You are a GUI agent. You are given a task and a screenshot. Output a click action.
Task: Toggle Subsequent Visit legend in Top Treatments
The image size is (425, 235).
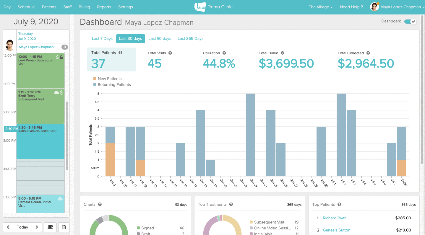(x=267, y=222)
